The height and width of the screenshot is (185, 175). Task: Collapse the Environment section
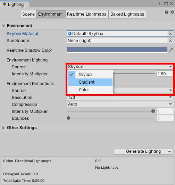[x=4, y=26]
